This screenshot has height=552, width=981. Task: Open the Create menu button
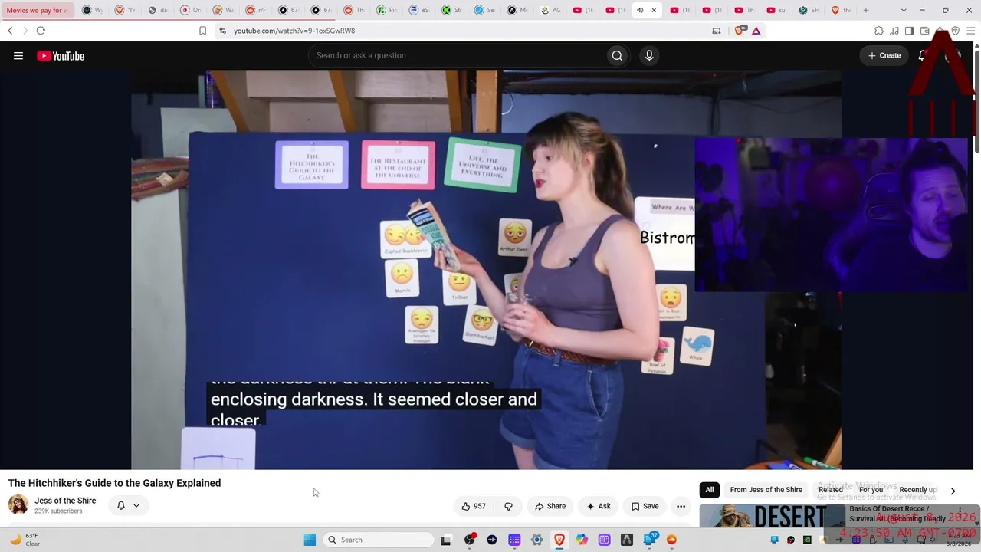pyautogui.click(x=884, y=55)
